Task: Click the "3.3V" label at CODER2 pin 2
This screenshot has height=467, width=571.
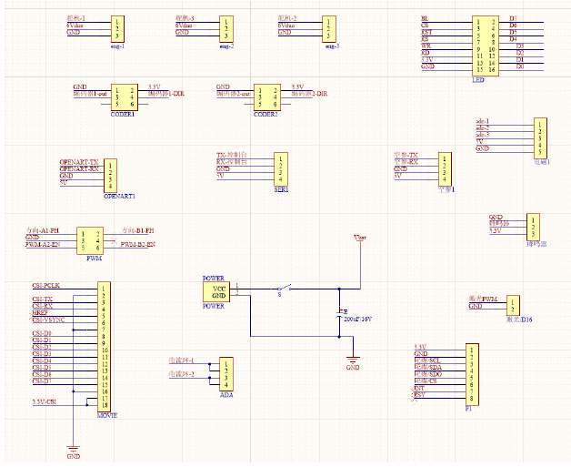Action: 297,86
